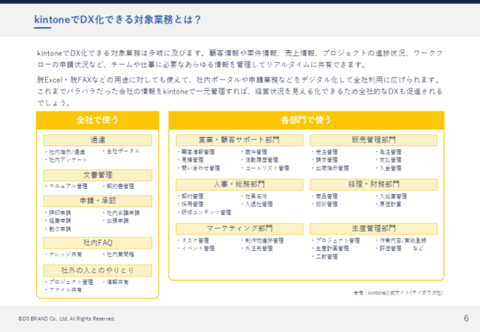Image resolution: width=480 pixels, height=332 pixels.
Task: Click the '採用管理' item
Action: (x=192, y=204)
